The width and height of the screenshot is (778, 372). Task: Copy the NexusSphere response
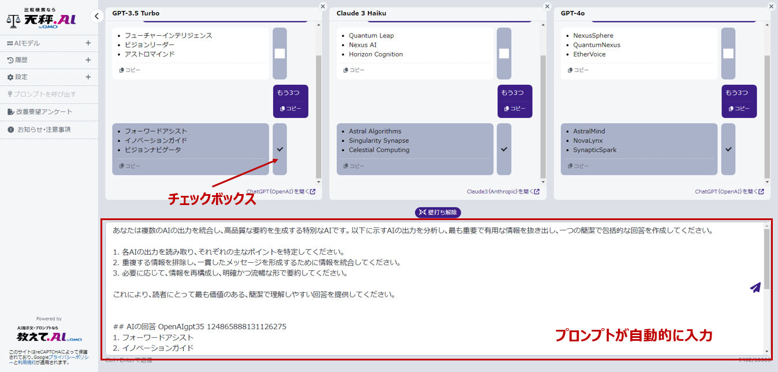pyautogui.click(x=578, y=70)
